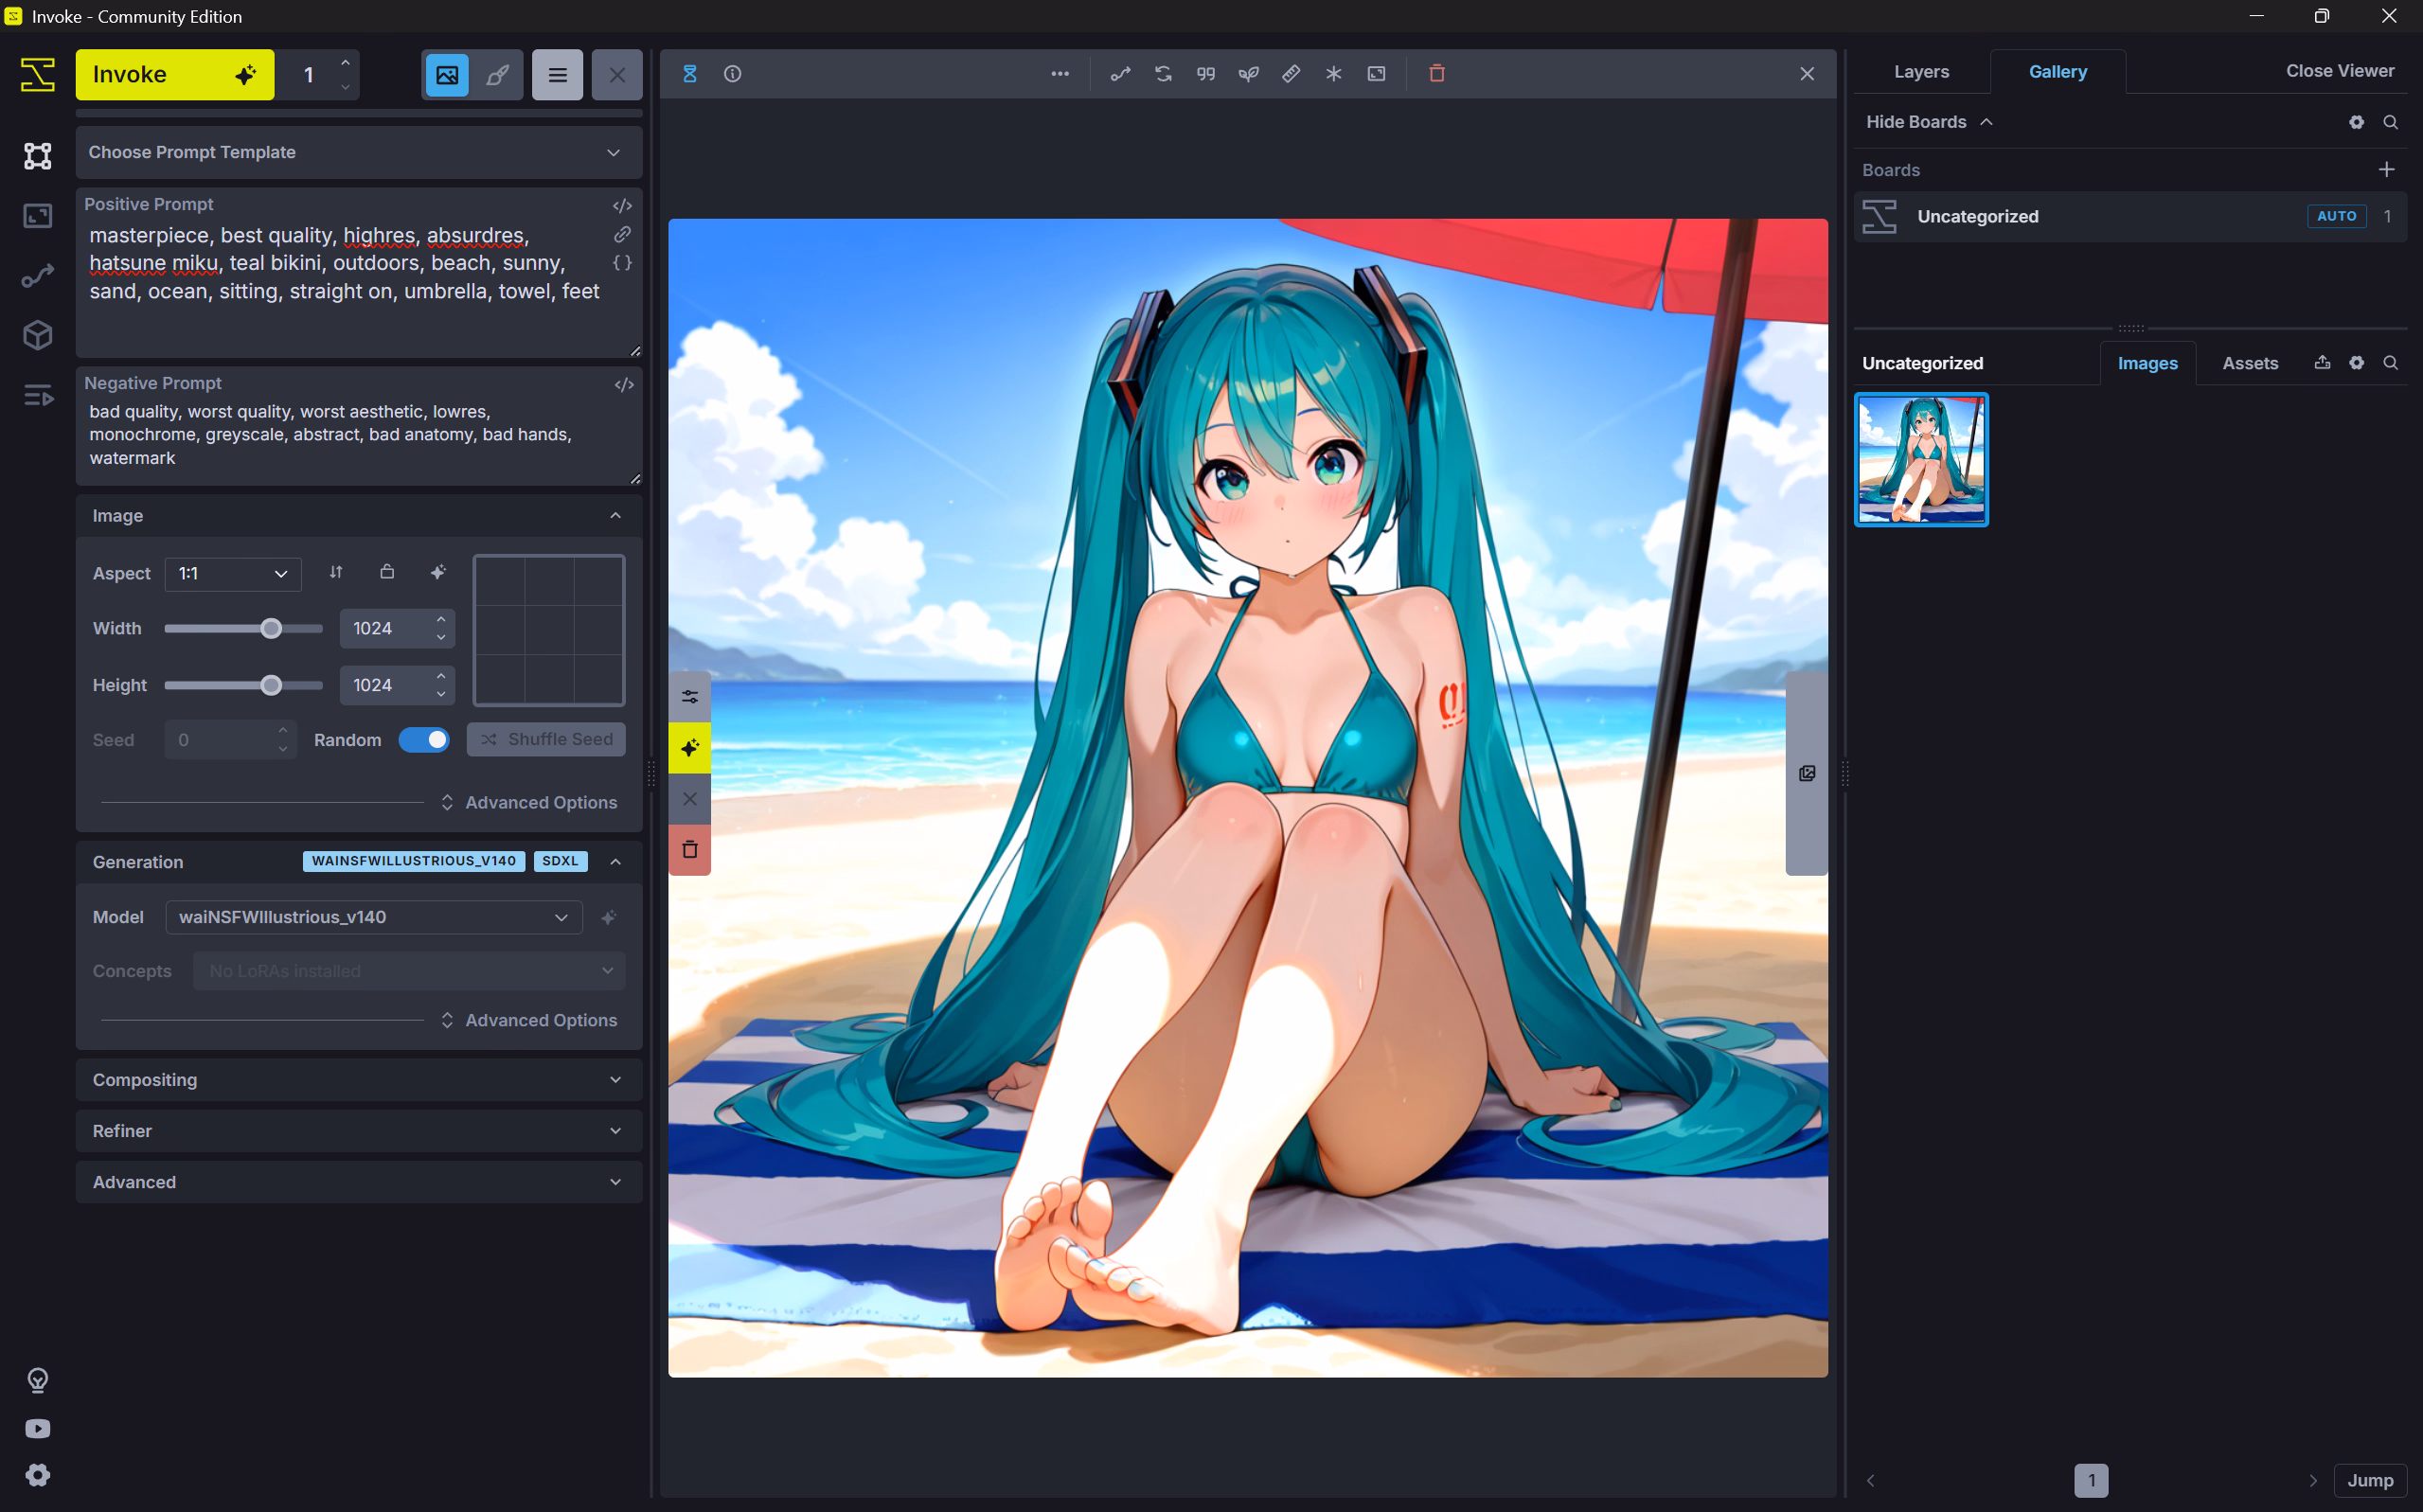Adjust the Height slider handle
Viewport: 2423px width, 1512px height.
(x=271, y=686)
